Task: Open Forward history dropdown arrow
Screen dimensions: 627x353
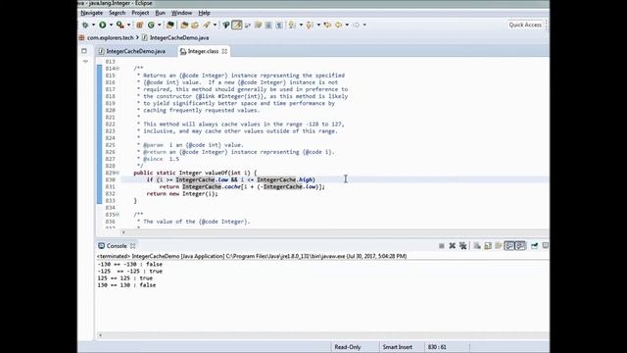Action: point(364,25)
